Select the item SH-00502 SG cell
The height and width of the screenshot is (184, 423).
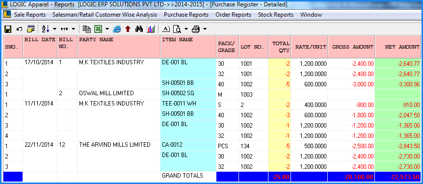(x=188, y=94)
